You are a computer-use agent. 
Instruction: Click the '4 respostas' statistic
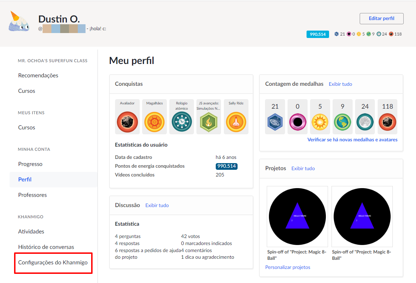[127, 243]
